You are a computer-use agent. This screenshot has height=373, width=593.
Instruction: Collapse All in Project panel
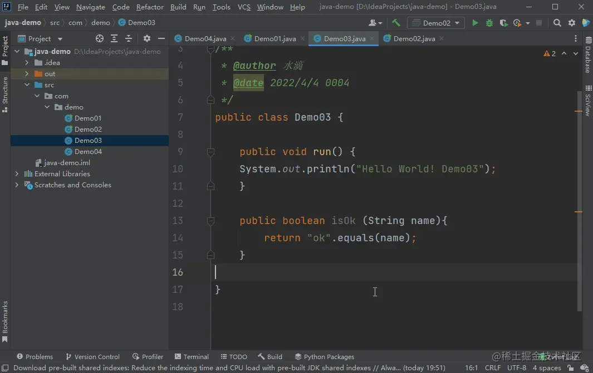coord(129,39)
